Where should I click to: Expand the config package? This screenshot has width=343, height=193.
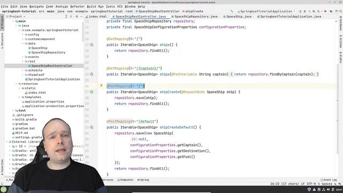pos(23,34)
